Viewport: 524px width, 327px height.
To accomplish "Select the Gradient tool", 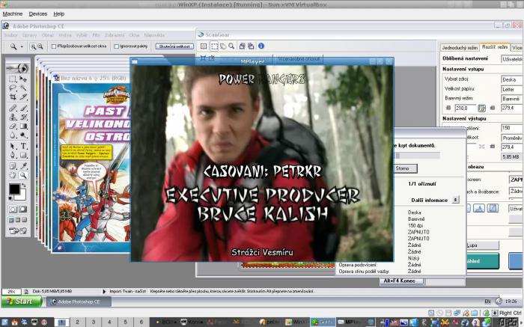I will point(23,126).
